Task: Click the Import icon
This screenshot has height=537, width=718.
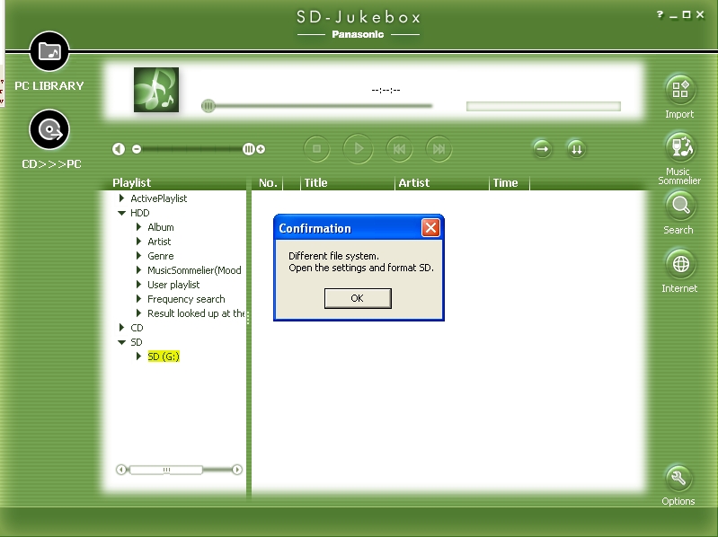Action: coord(679,90)
